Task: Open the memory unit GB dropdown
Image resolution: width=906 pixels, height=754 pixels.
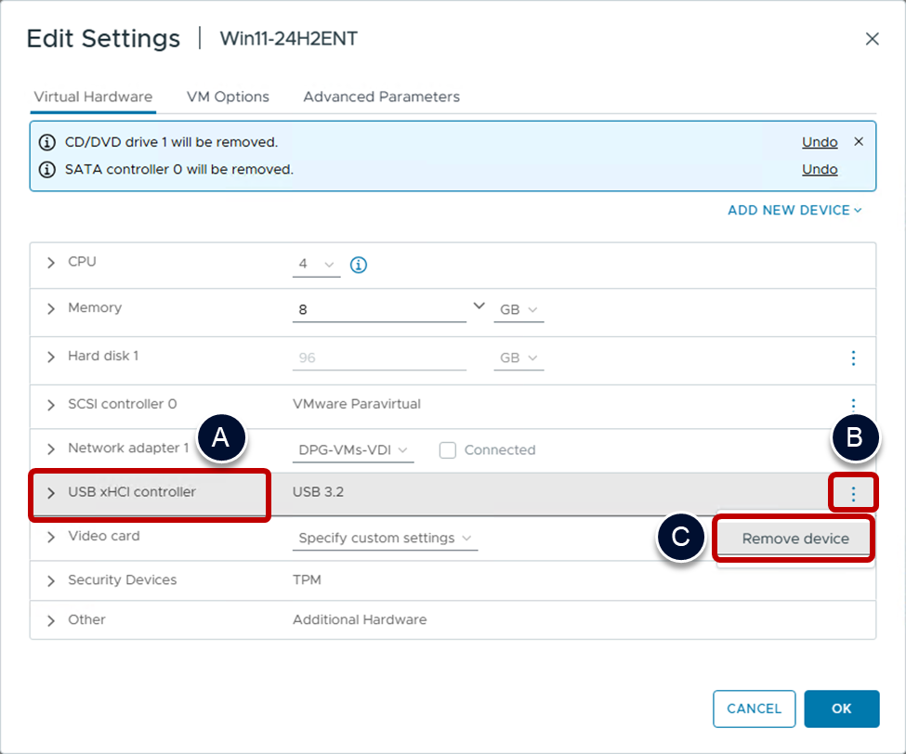Action: pos(519,310)
